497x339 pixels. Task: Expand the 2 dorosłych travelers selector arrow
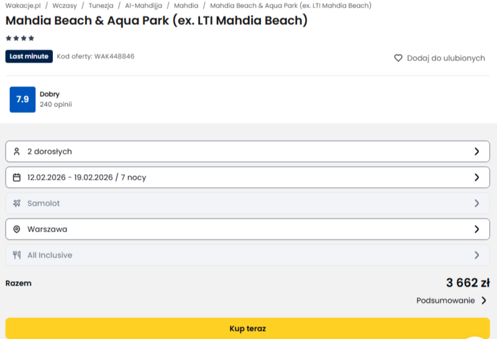(476, 151)
